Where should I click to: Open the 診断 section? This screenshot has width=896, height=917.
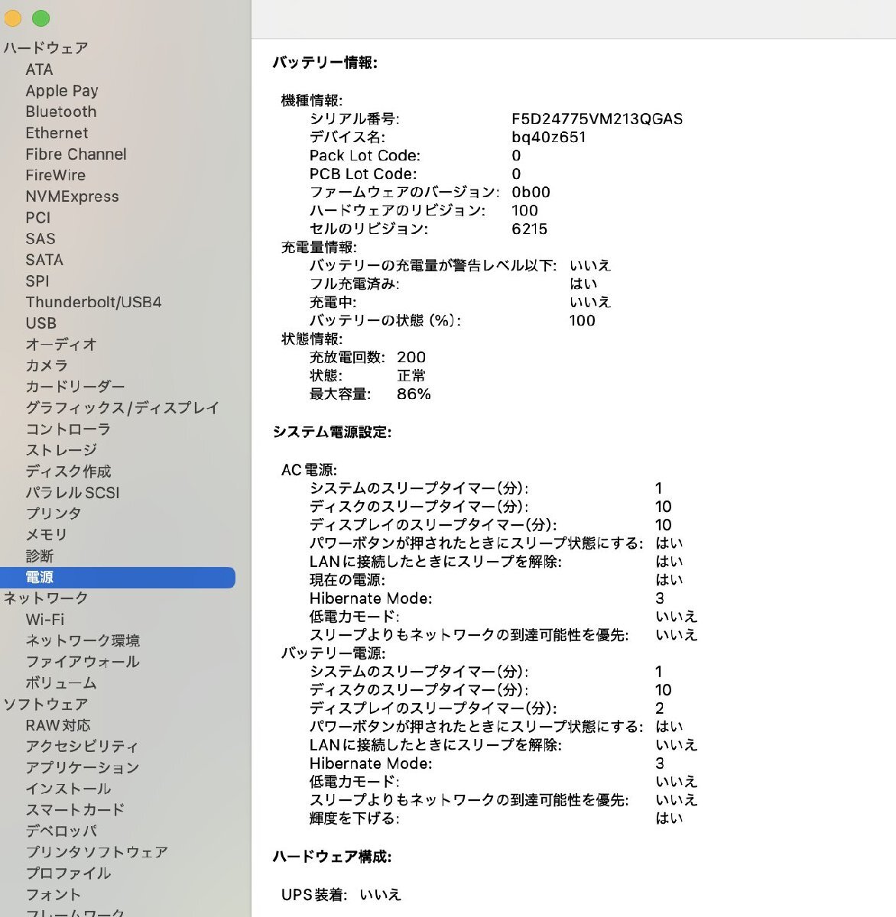(x=40, y=556)
